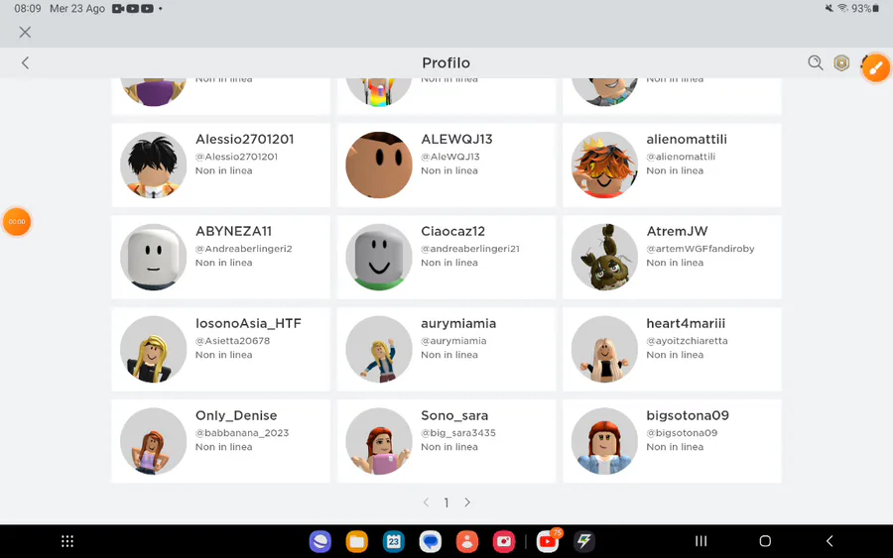Click the Alessio2701201 display name

(245, 140)
